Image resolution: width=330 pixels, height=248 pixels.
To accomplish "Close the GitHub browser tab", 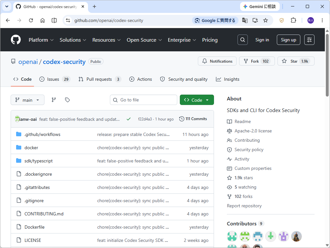I will point(83,6).
